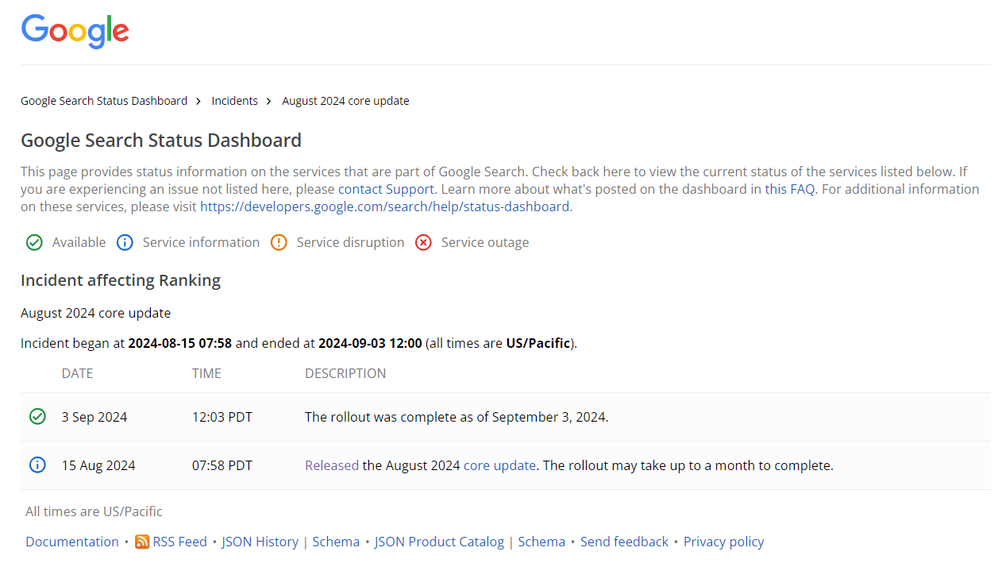
Task: Open the Documentation link in footer
Action: pyautogui.click(x=71, y=542)
